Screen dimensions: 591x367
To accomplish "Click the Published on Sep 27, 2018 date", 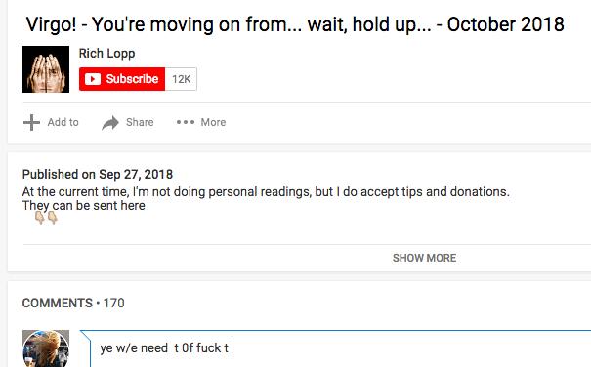I will click(x=98, y=174).
